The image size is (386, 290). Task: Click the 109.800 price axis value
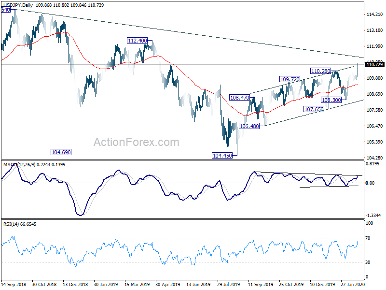coord(375,78)
